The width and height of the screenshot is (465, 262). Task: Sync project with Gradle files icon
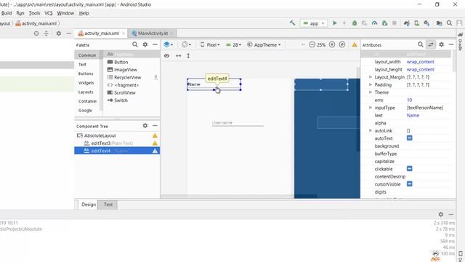pos(407,23)
